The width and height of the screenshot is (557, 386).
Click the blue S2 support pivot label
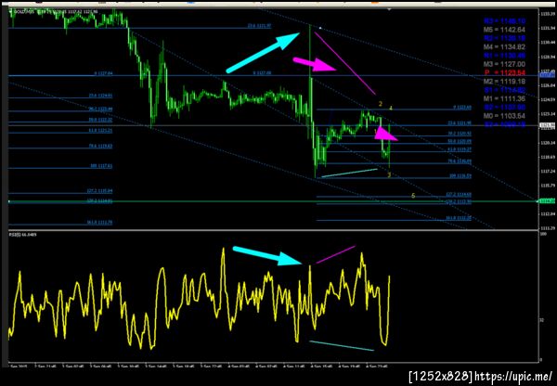coord(504,108)
